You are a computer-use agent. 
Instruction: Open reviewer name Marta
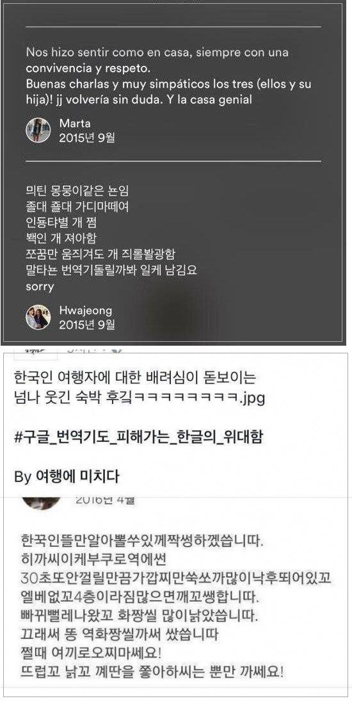[75, 123]
